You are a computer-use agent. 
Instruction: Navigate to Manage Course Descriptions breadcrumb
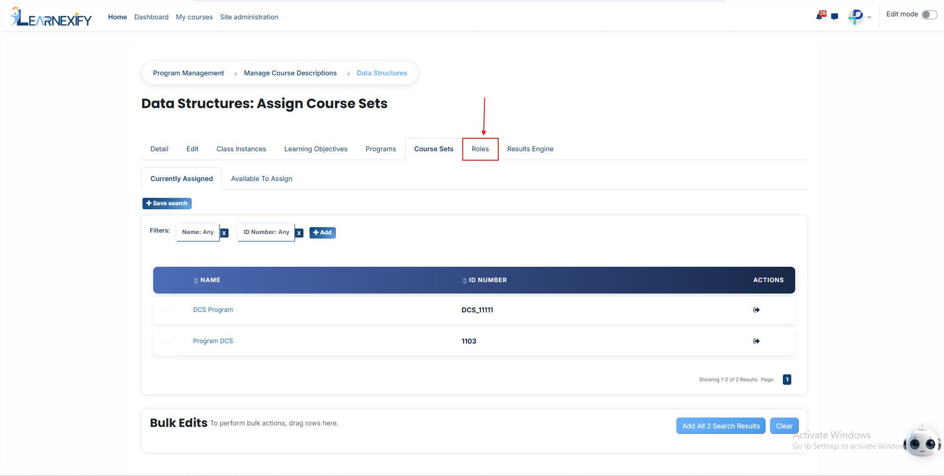coord(290,73)
